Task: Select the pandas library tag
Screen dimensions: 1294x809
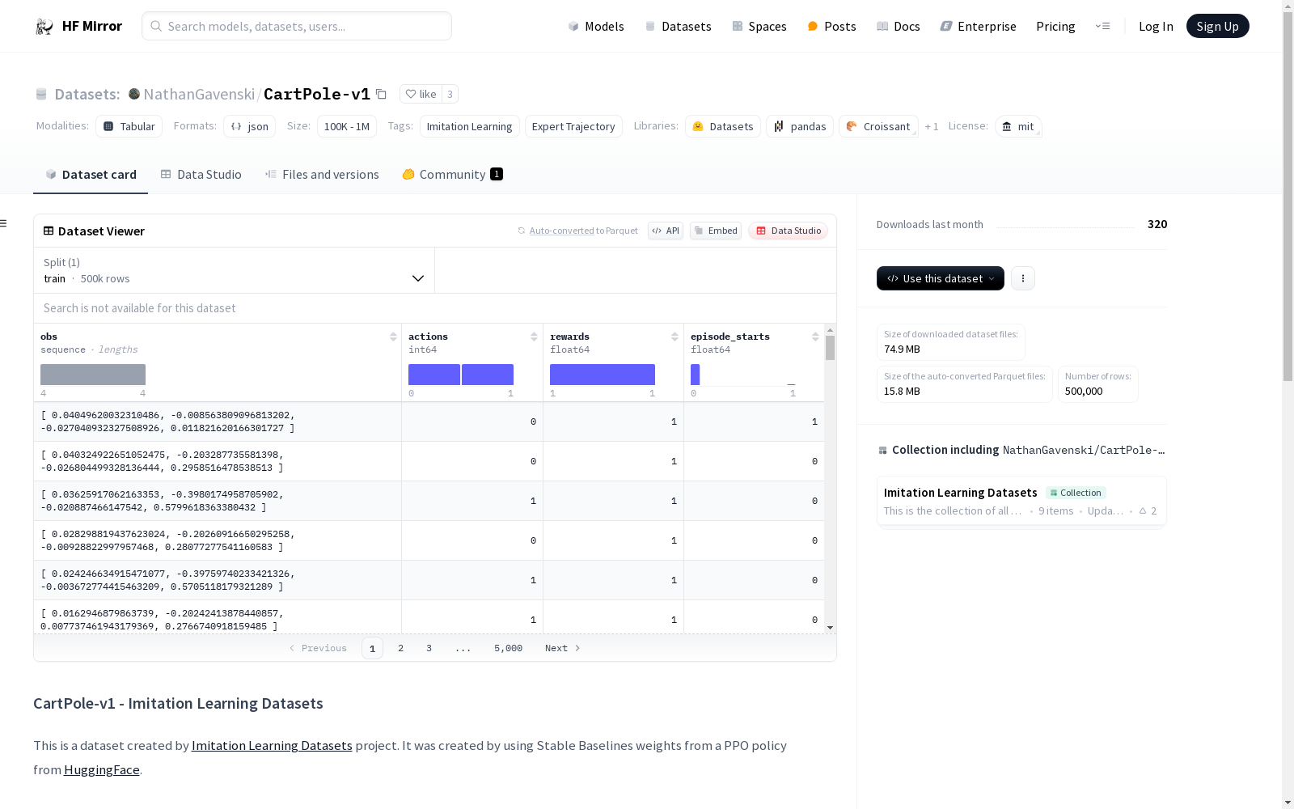Action: tap(800, 126)
